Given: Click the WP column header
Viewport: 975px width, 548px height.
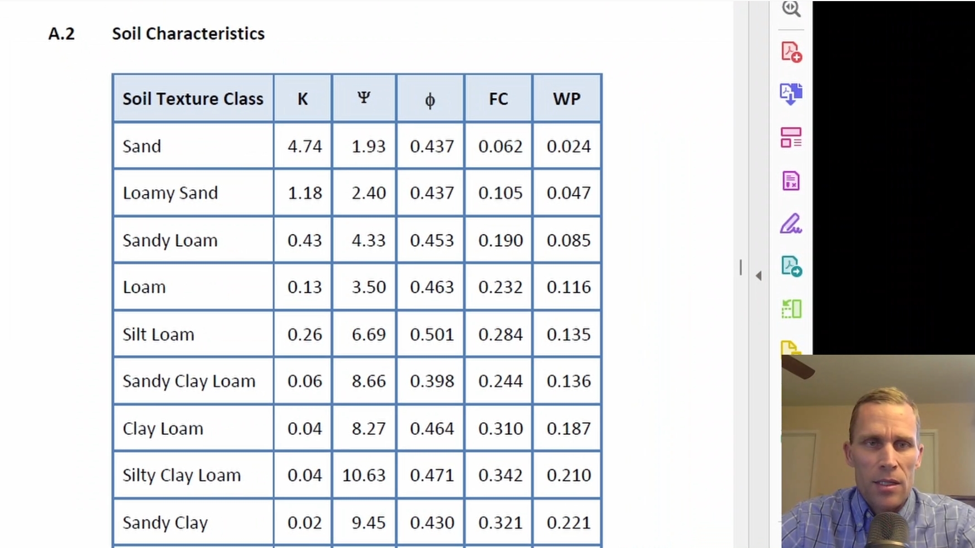Looking at the screenshot, I should [x=567, y=99].
